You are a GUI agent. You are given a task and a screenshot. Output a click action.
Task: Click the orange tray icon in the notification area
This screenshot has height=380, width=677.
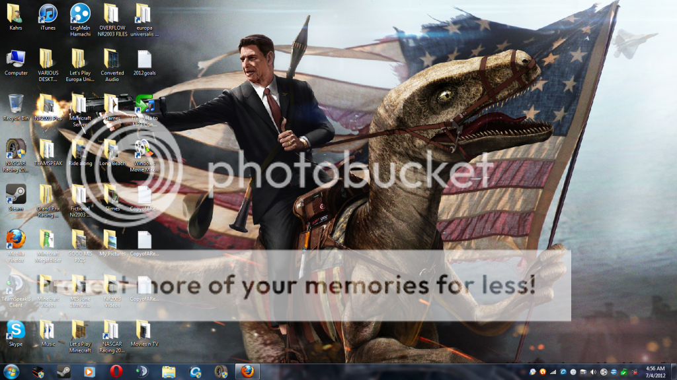click(x=543, y=372)
